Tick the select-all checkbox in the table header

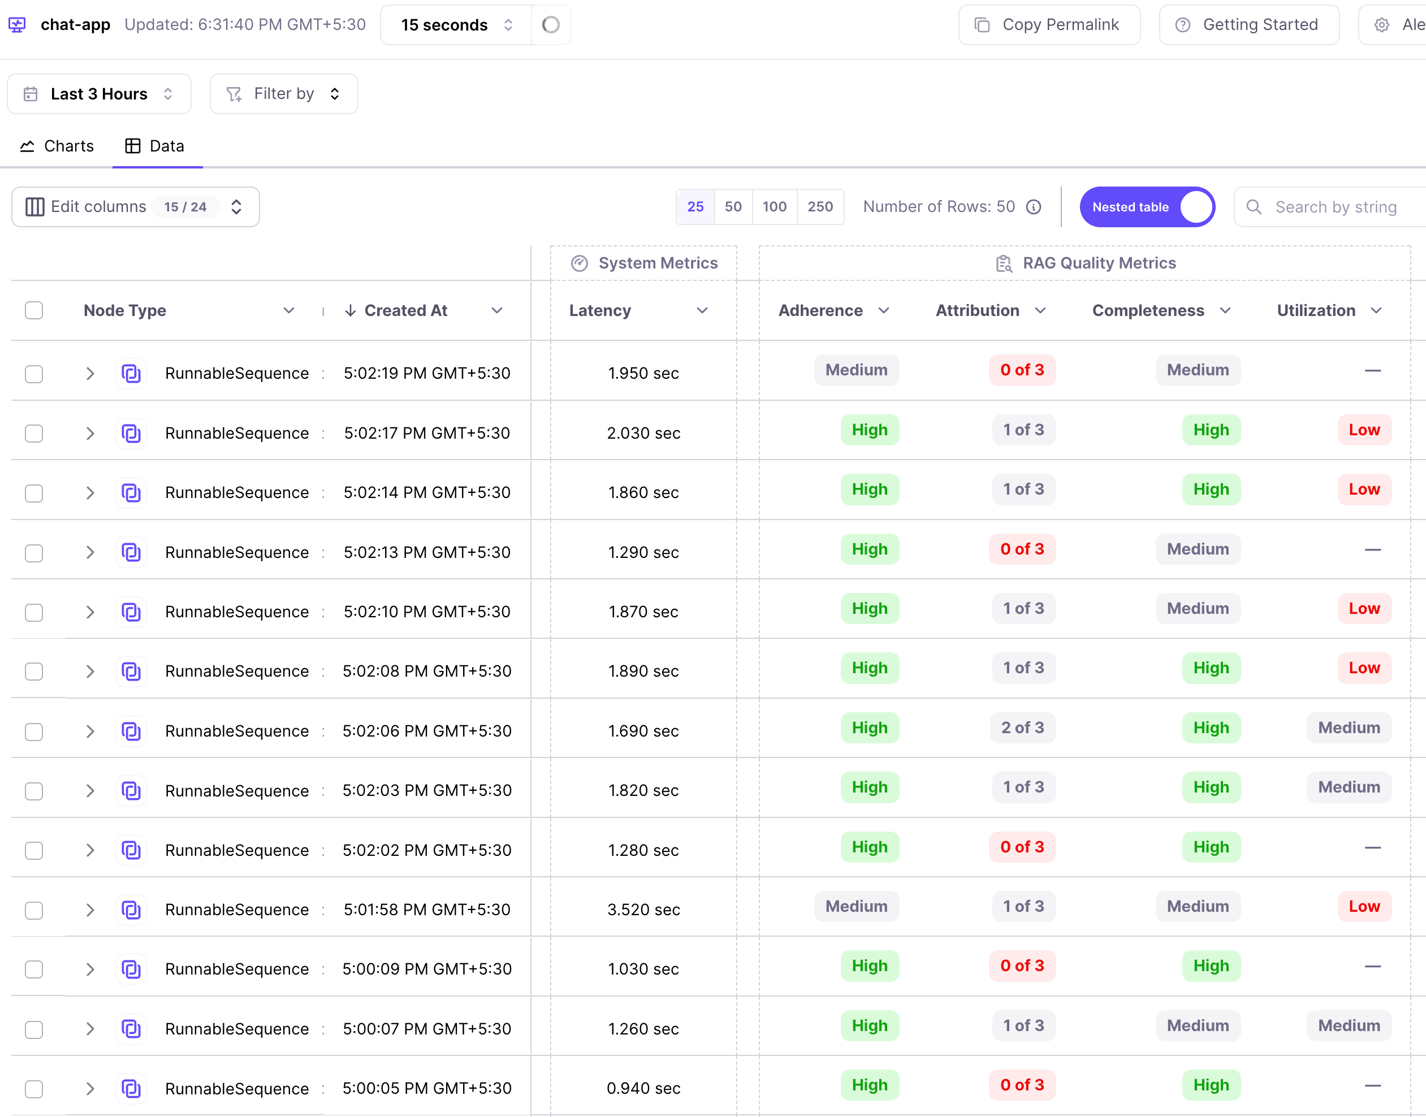34,310
